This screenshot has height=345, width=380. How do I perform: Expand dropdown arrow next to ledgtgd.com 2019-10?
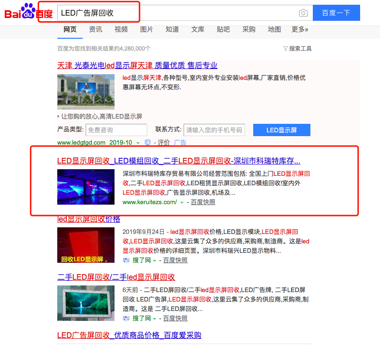[x=138, y=143]
